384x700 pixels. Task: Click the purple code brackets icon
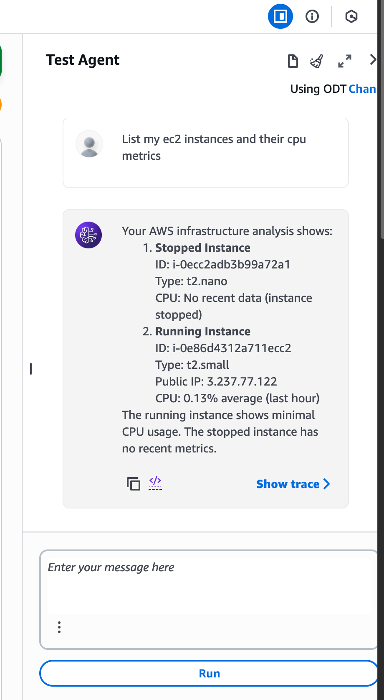point(155,483)
